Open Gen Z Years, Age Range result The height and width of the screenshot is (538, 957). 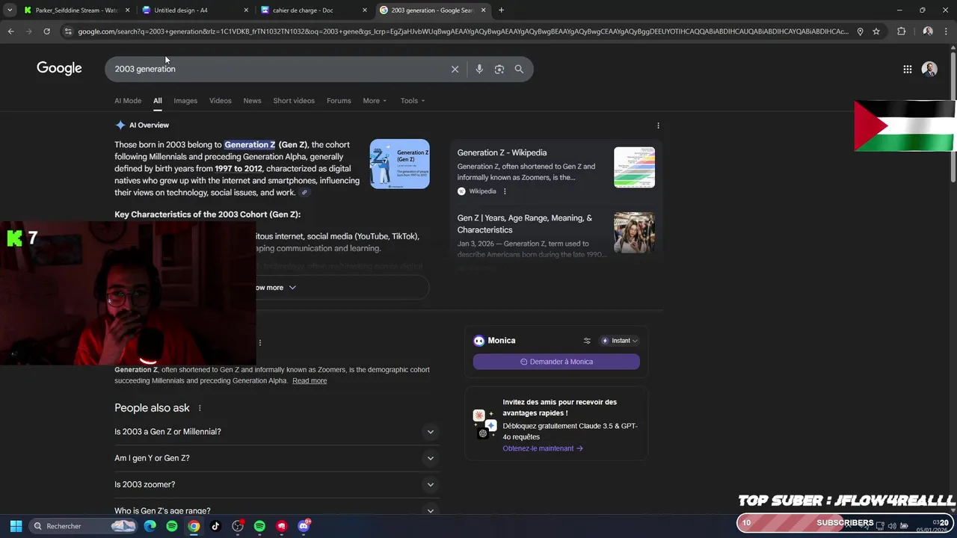525,224
